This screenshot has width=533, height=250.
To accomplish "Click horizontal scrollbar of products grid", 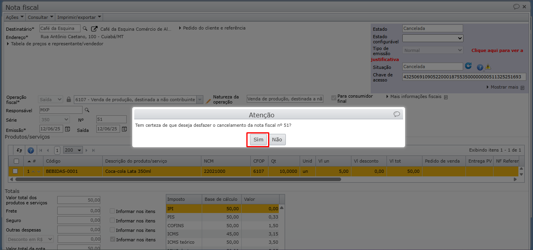I will coord(178,179).
